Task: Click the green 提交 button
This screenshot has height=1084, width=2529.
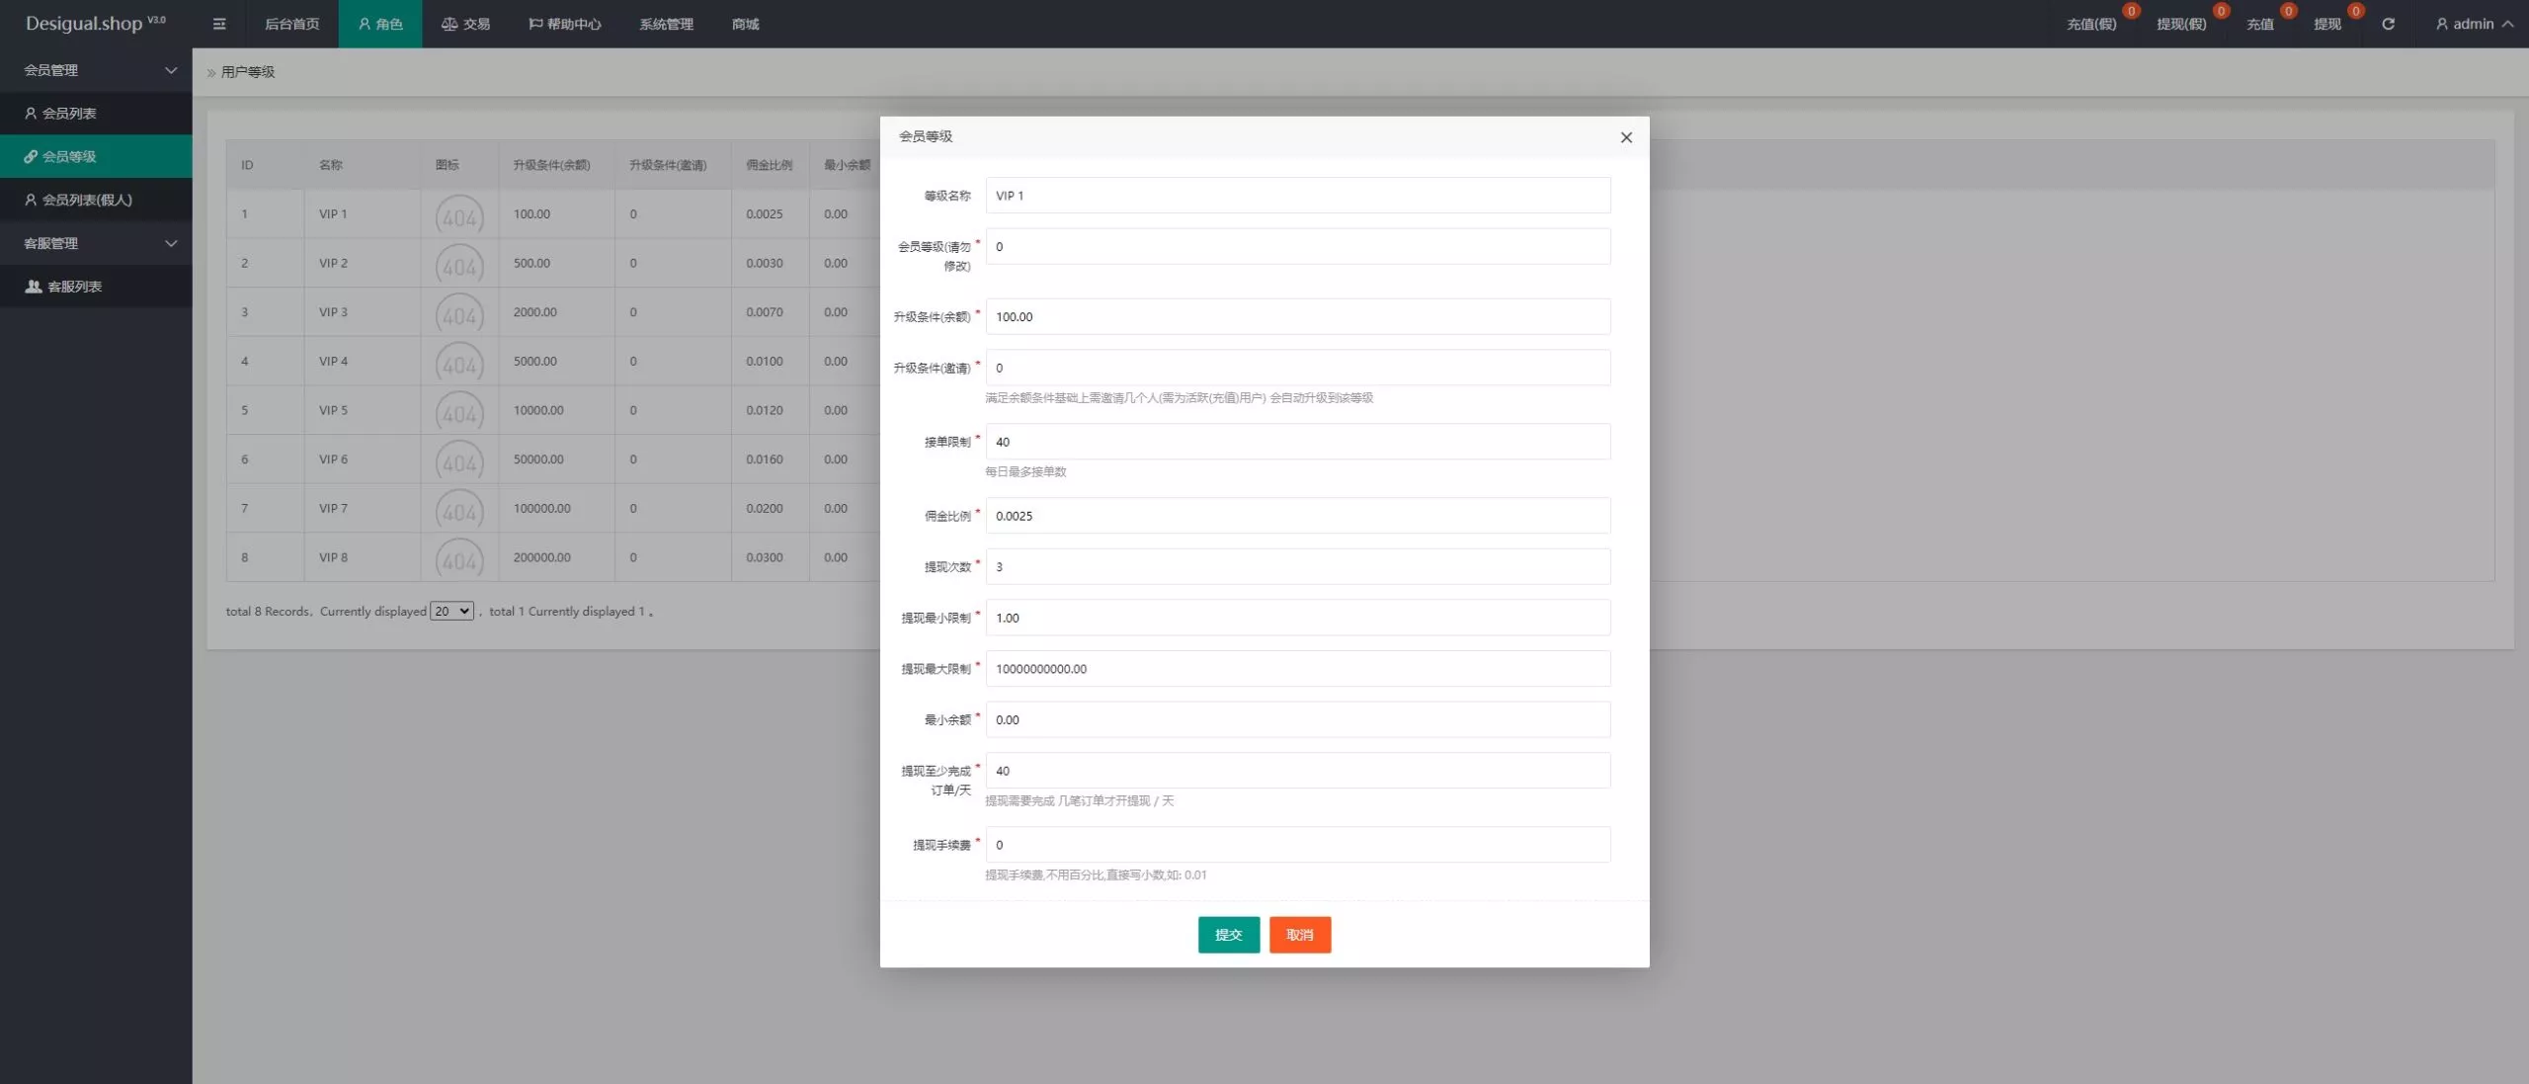Action: [x=1228, y=935]
